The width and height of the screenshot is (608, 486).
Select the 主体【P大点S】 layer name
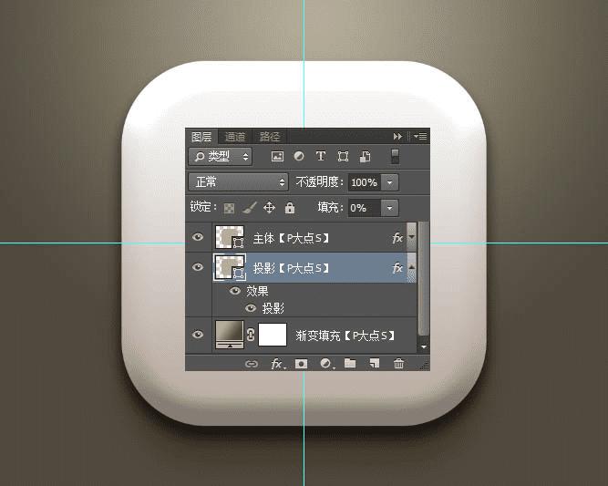291,238
